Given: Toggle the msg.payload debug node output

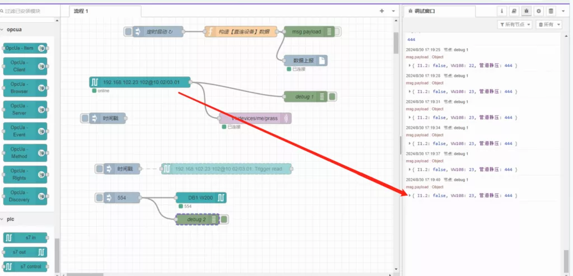Looking at the screenshot, I should point(337,32).
